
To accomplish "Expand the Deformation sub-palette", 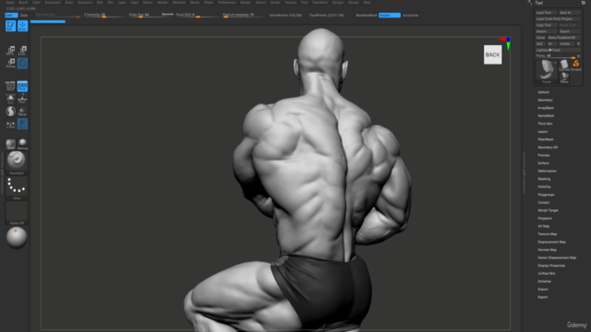I will pos(547,171).
